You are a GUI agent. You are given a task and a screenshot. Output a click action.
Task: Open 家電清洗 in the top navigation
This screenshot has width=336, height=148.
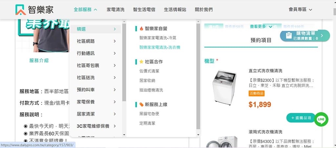click(x=115, y=9)
